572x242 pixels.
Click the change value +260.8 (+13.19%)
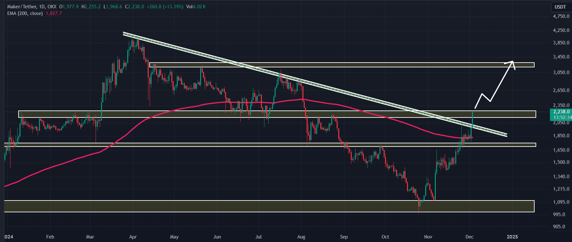click(x=165, y=7)
